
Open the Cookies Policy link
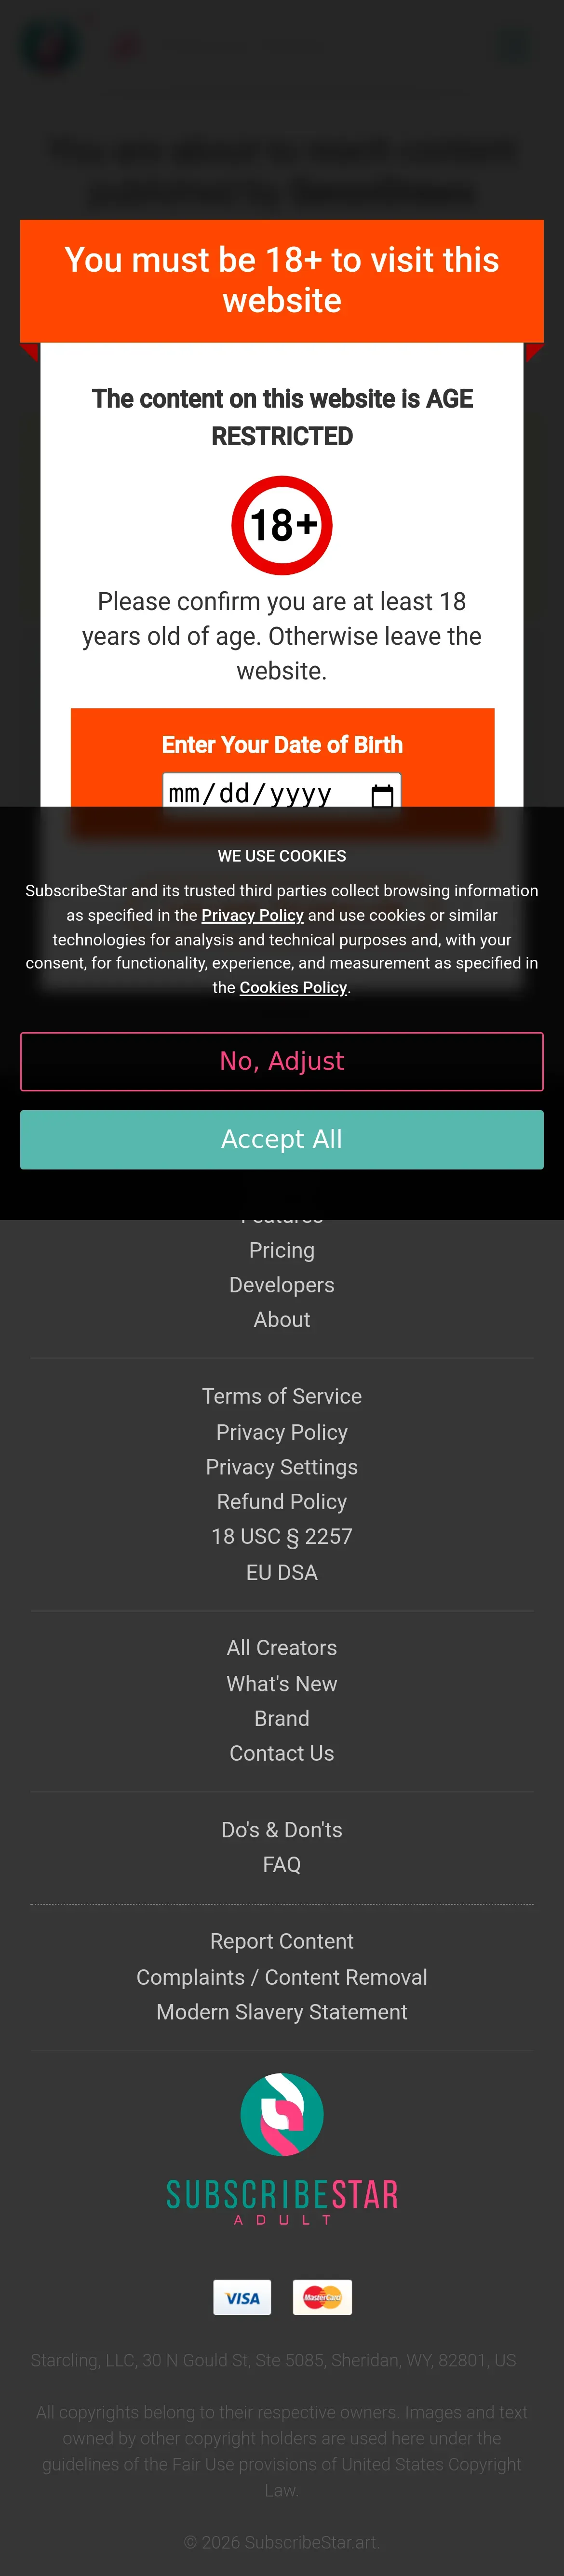tap(293, 987)
